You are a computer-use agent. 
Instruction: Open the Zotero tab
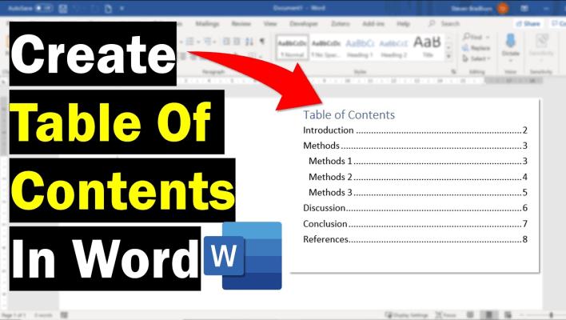point(341,23)
